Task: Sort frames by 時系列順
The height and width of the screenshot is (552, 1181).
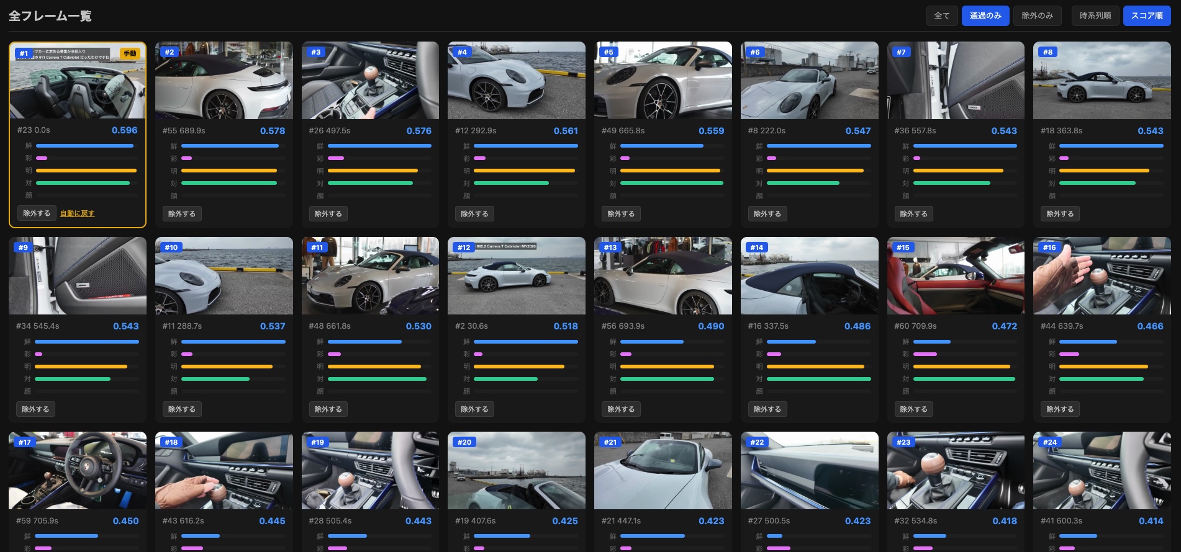Action: [x=1095, y=16]
